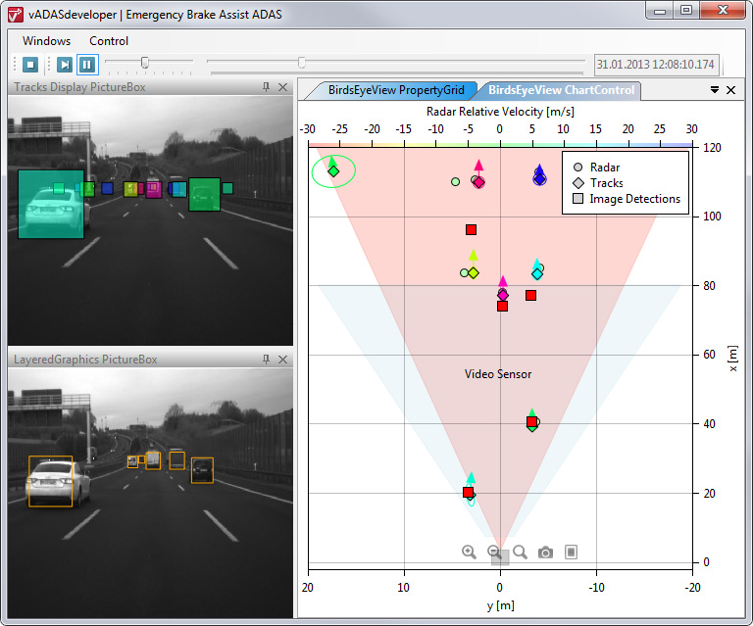The width and height of the screenshot is (753, 626).
Task: Close the LayeredGraphics PictureBox panel
Action: tap(282, 360)
